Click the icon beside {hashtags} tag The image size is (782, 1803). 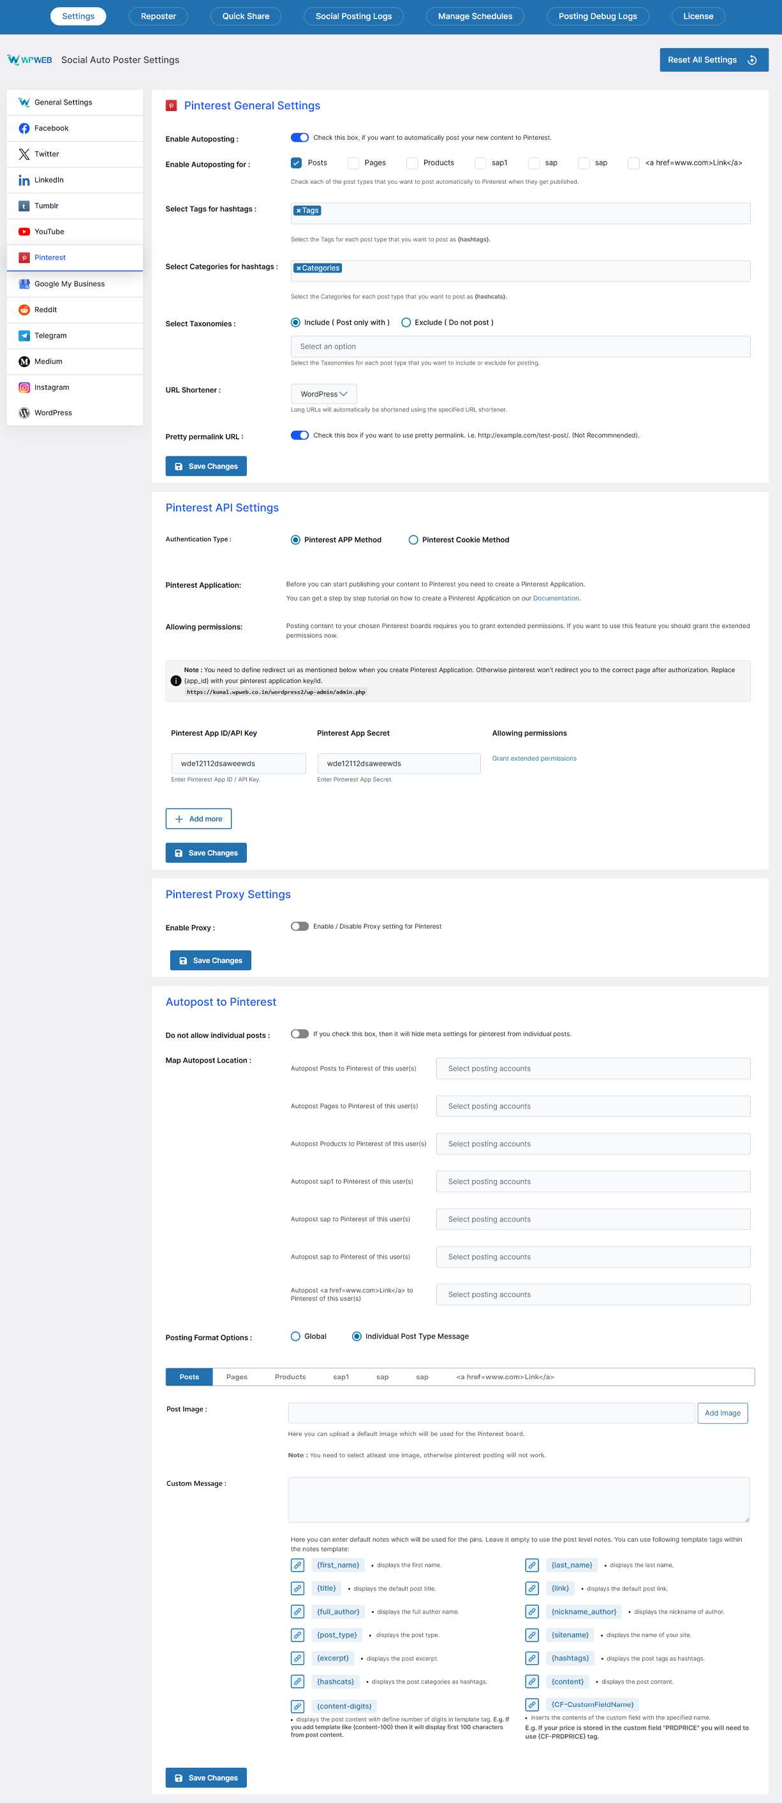531,1658
